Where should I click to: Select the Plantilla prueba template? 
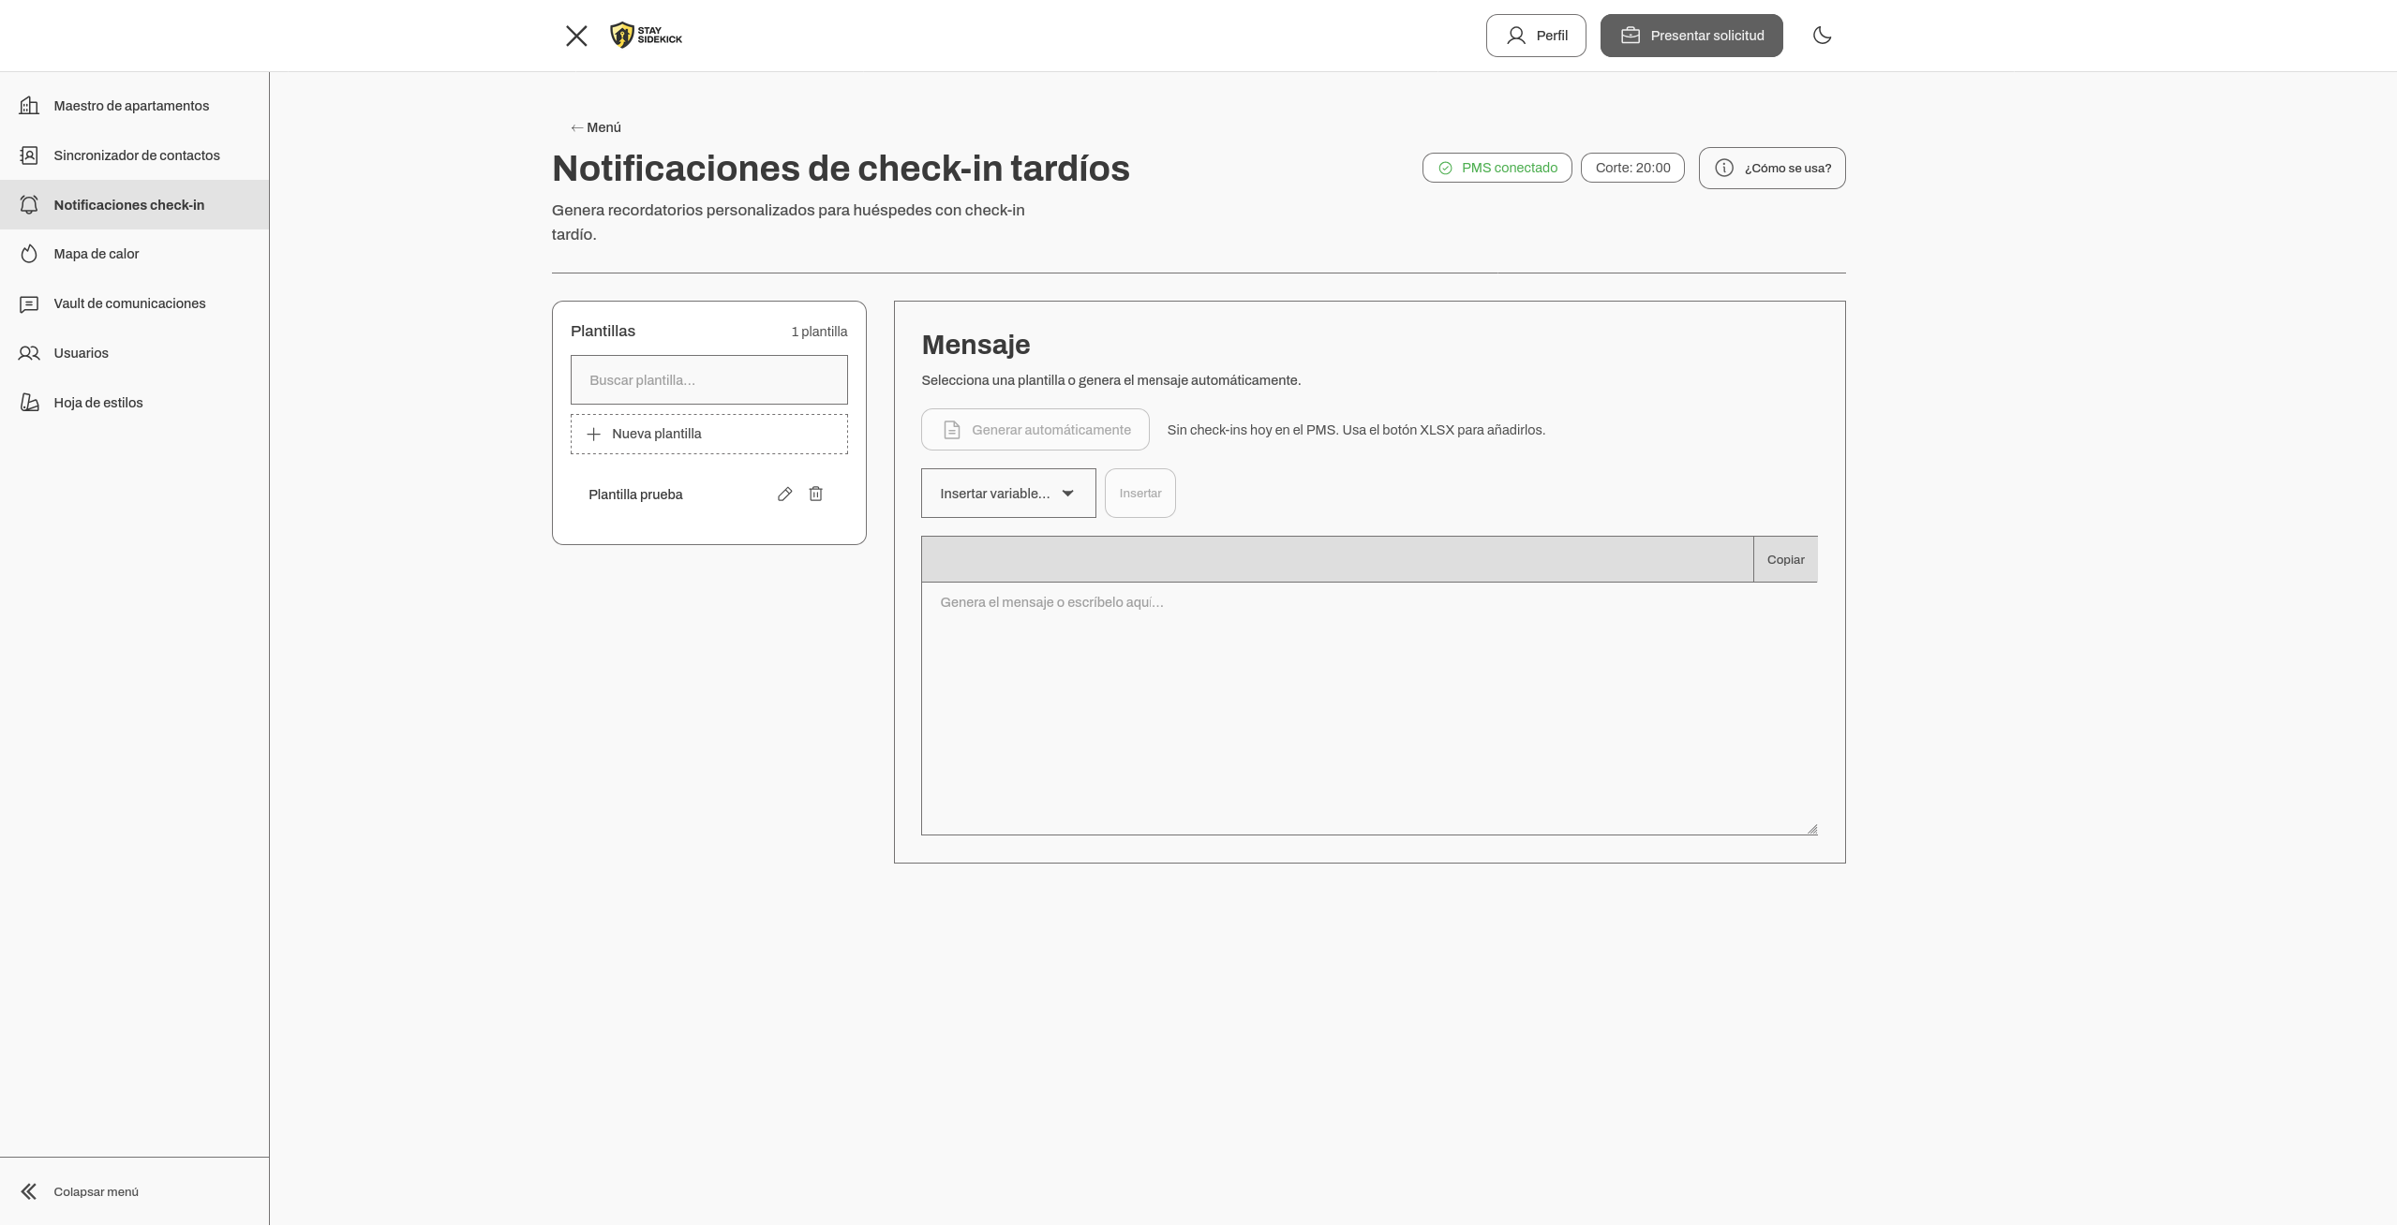point(635,495)
